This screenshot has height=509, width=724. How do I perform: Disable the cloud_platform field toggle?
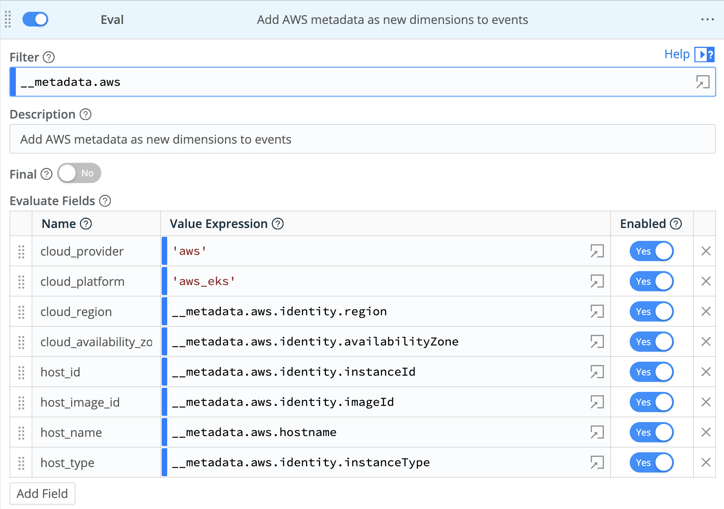tap(651, 282)
